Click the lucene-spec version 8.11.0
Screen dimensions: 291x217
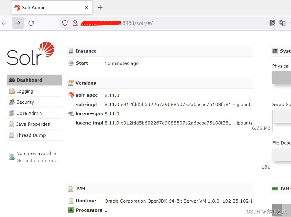click(112, 114)
